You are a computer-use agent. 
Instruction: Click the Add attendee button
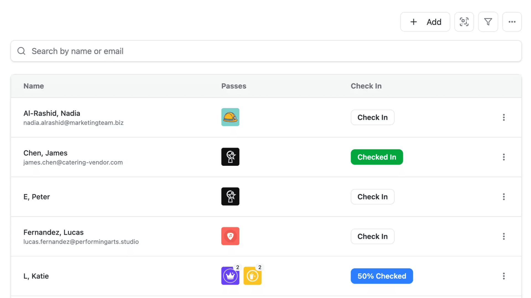(425, 22)
